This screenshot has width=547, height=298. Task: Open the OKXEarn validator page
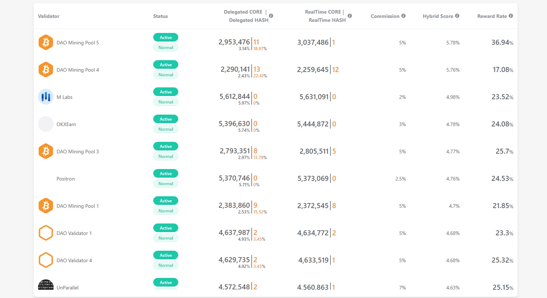(66, 124)
